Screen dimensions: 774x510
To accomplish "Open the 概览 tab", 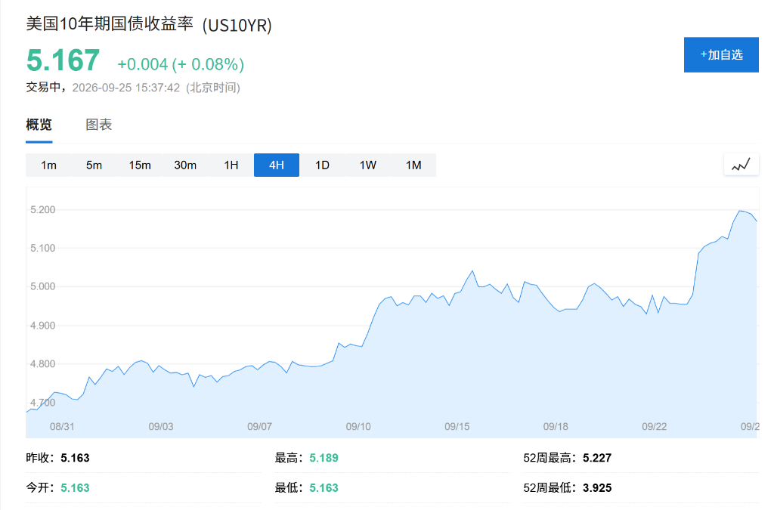I will pos(39,125).
